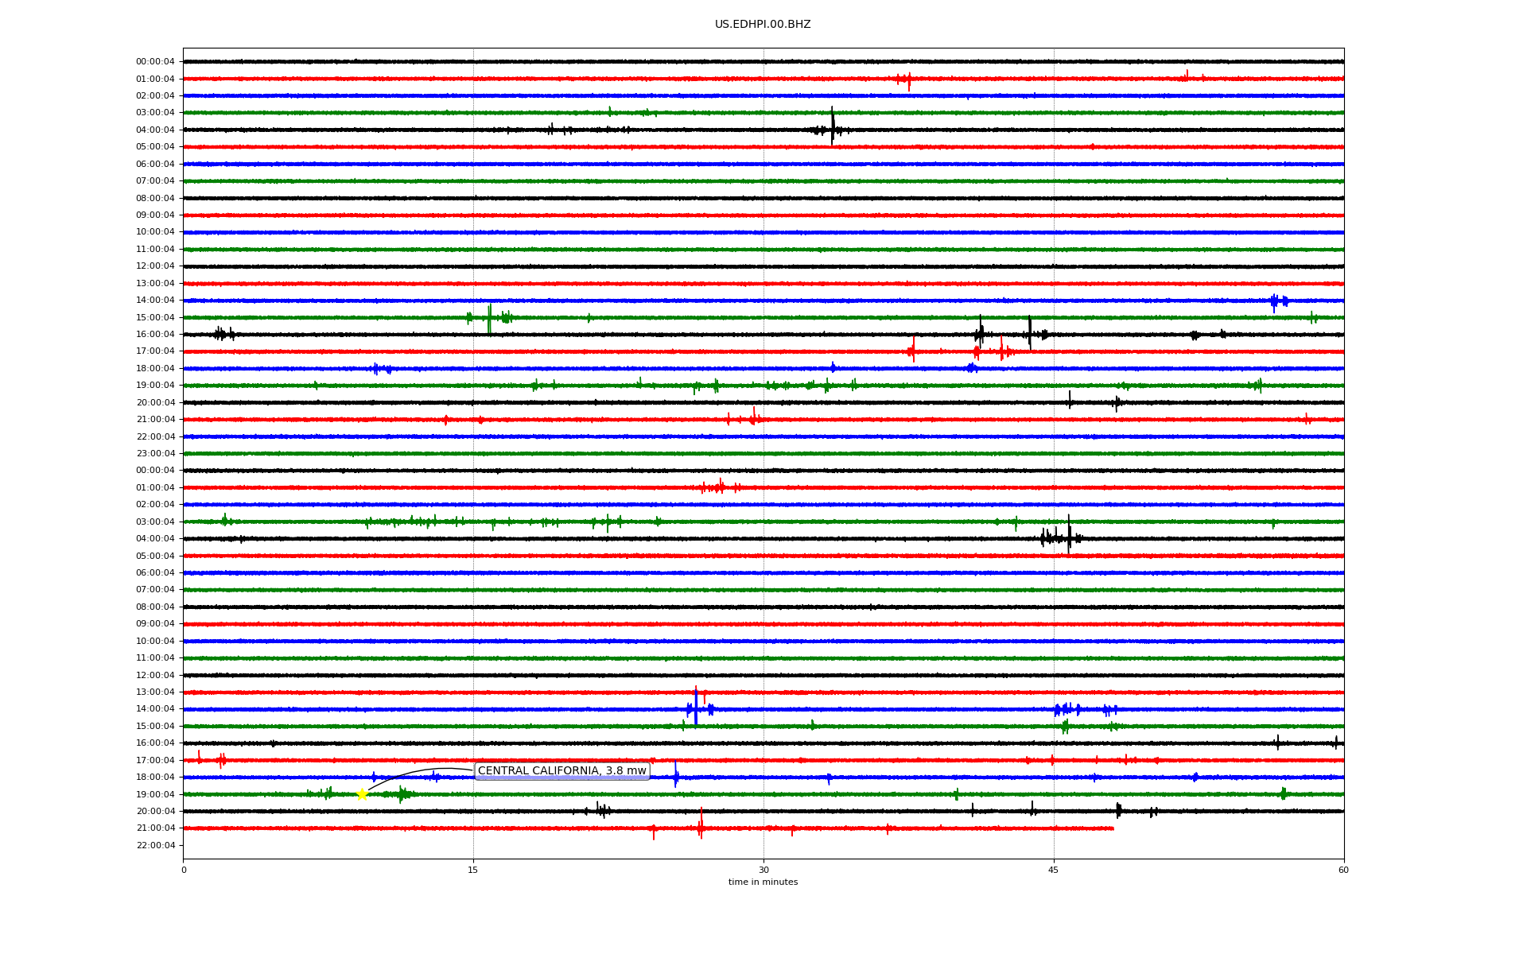Viewport: 1527px width, 954px height.
Task: Click the red spike on the first 01:00:04 trace
Action: (x=909, y=80)
